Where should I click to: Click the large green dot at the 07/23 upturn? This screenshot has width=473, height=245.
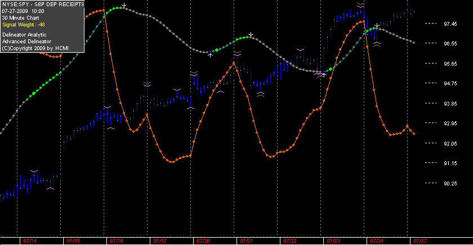pyautogui.click(x=331, y=69)
